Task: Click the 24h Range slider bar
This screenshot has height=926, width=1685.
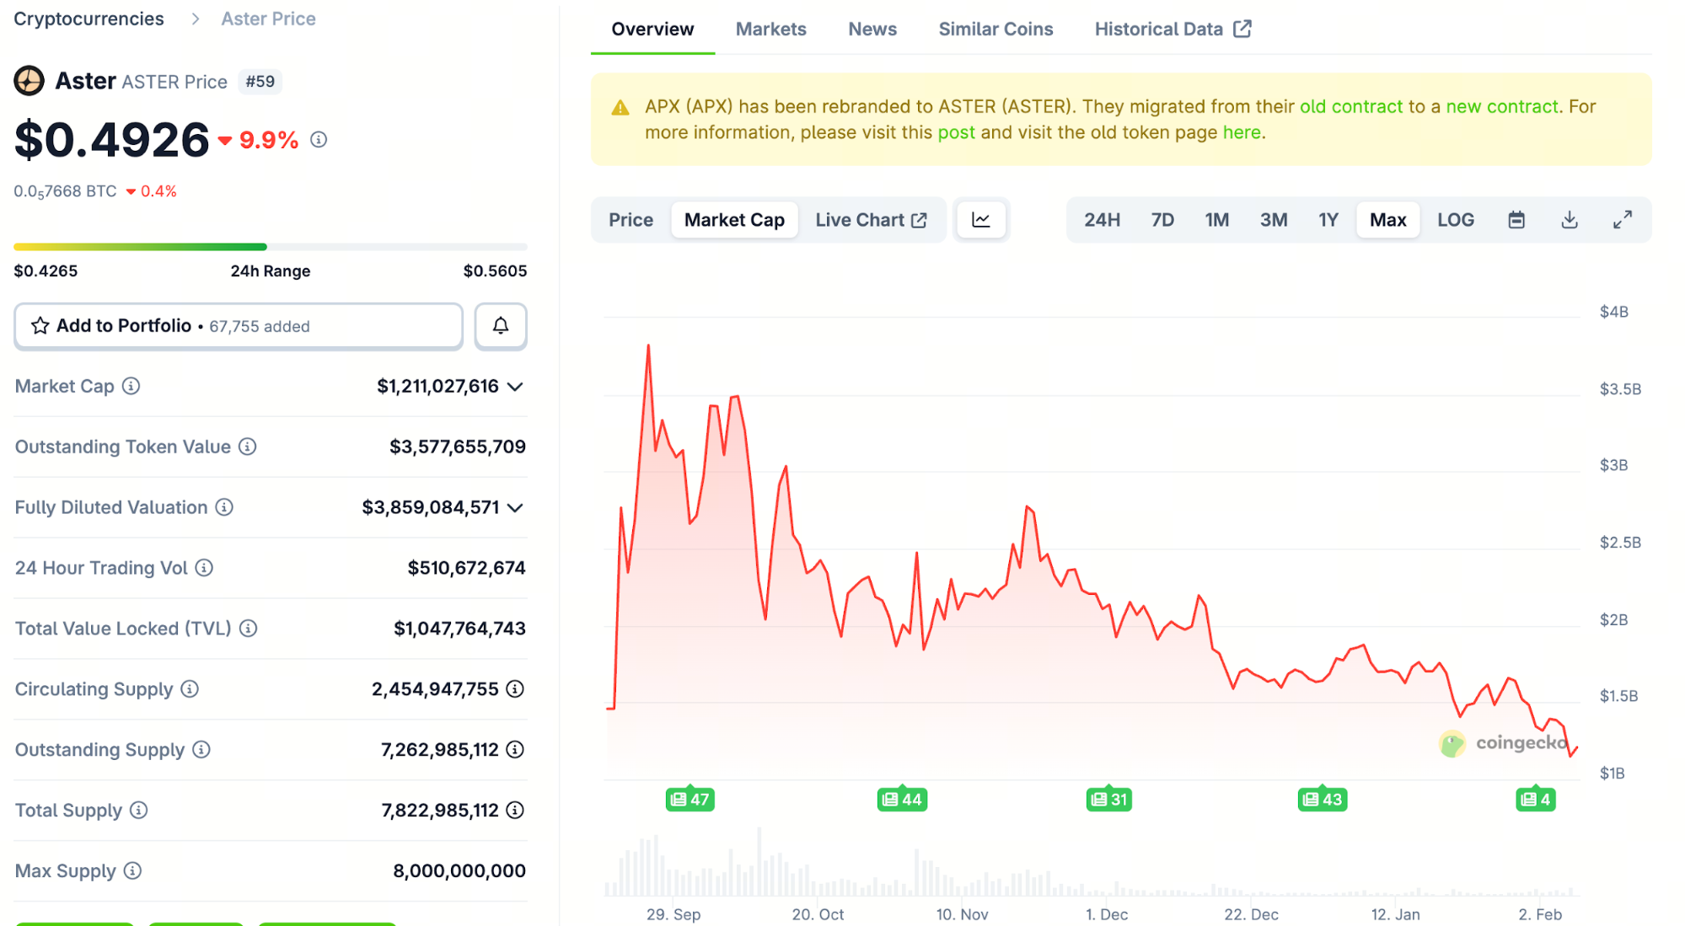Action: pyautogui.click(x=270, y=246)
